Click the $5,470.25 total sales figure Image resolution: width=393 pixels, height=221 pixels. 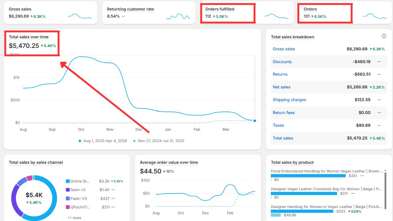coord(24,46)
